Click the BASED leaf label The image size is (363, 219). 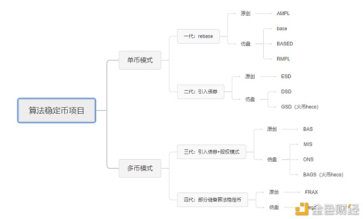(285, 44)
